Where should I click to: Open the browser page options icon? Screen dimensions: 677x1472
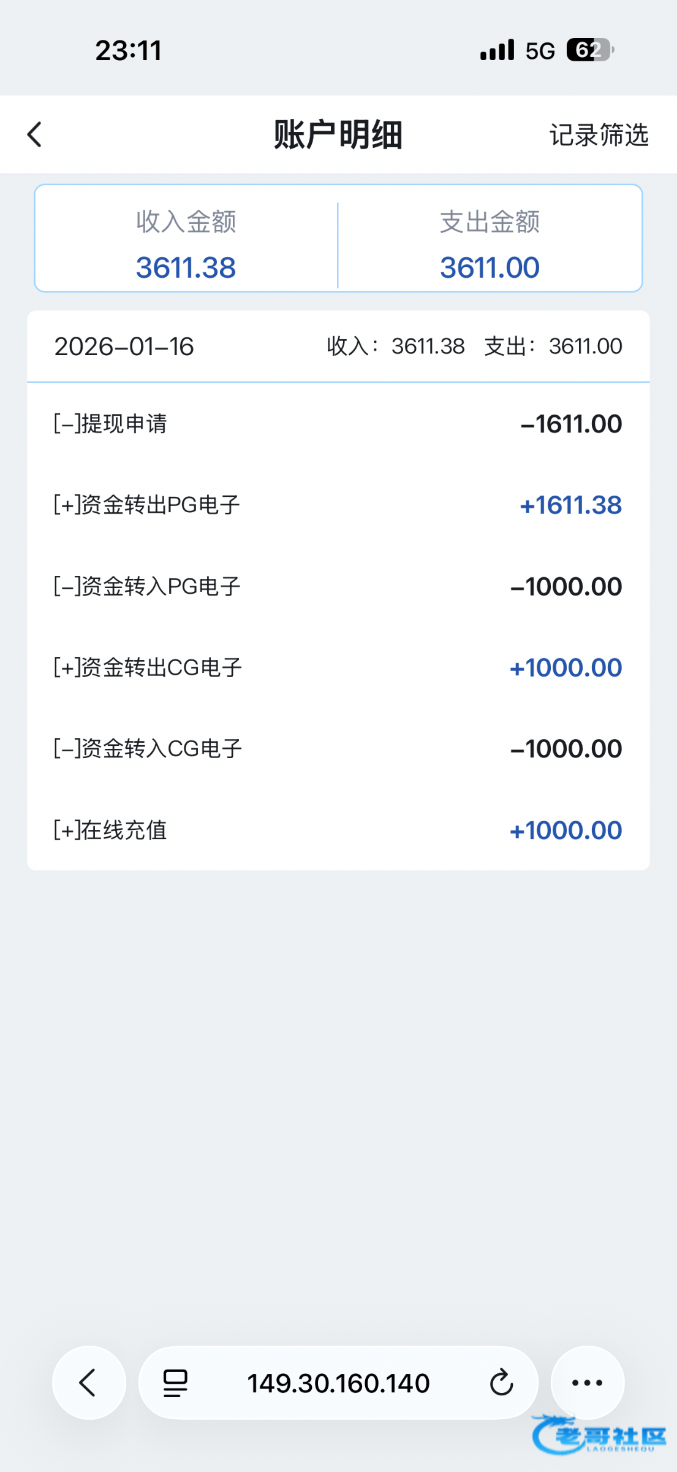coord(175,1383)
